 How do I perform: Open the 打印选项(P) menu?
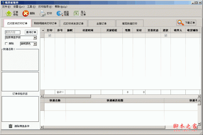(x=45, y=7)
